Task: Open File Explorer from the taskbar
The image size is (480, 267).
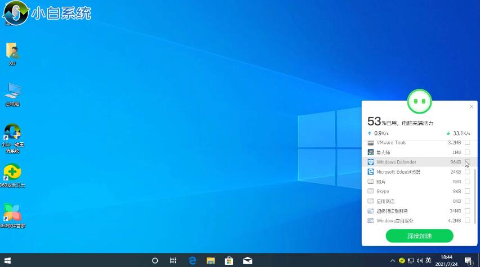Action: click(x=210, y=261)
